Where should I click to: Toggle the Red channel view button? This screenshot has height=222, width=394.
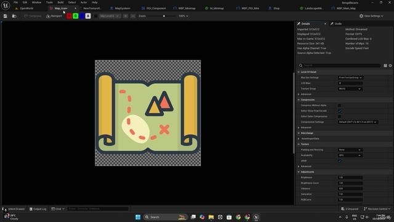coord(70,16)
